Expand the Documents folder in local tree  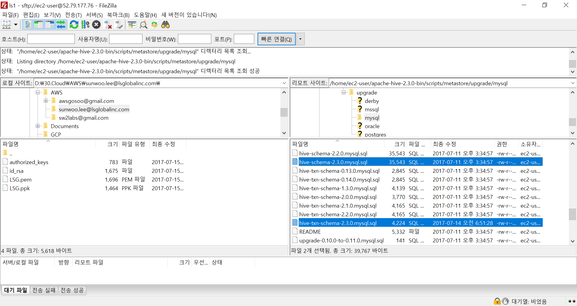tap(38, 126)
